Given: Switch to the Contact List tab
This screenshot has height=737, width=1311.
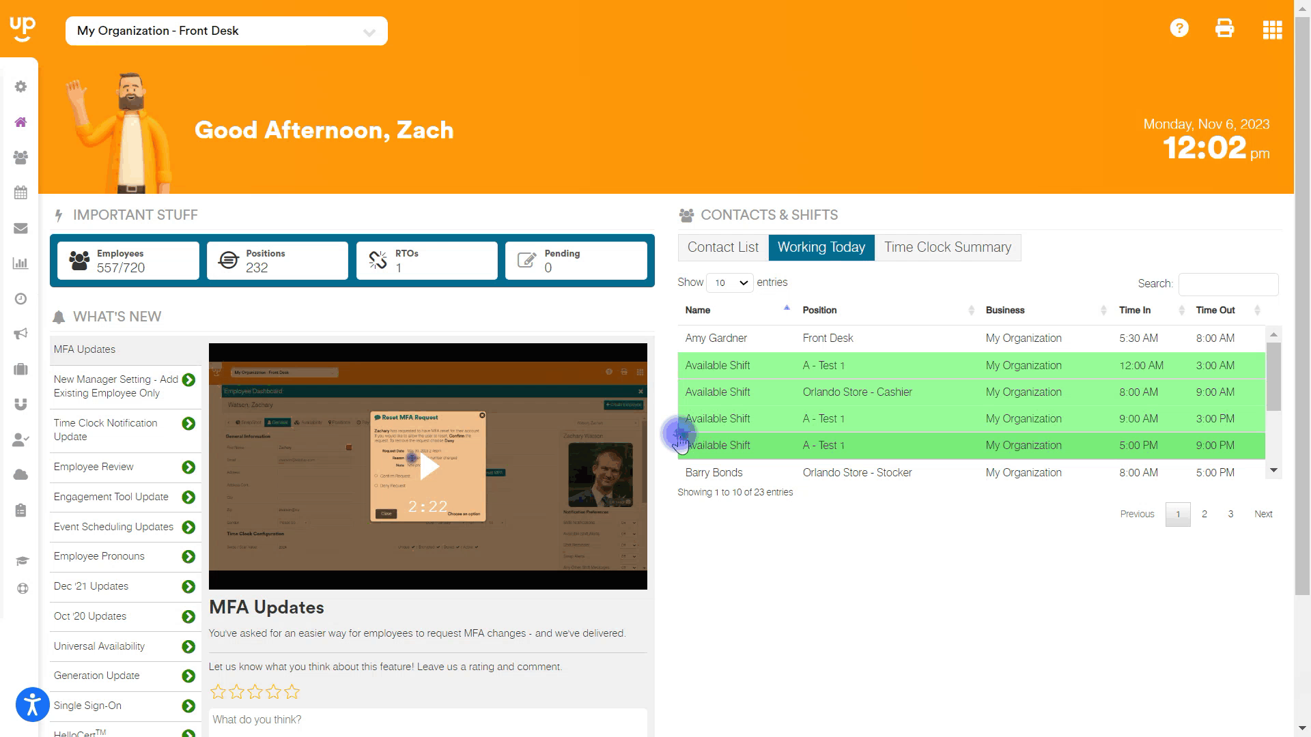Looking at the screenshot, I should tap(723, 248).
